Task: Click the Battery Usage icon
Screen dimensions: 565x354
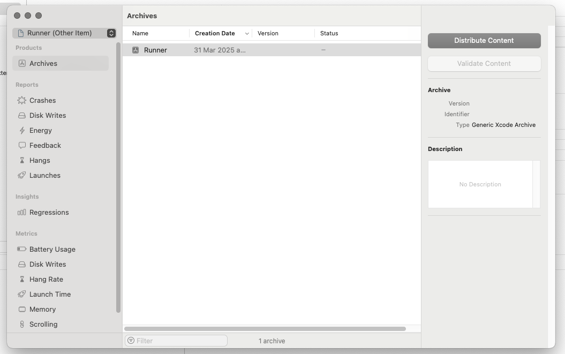Action: (22, 249)
